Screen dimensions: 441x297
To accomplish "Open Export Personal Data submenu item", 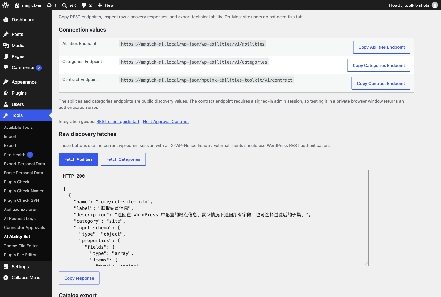I will 24,164.
